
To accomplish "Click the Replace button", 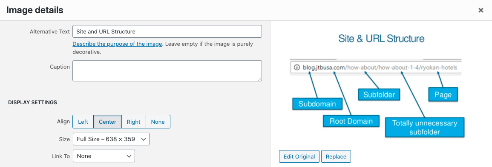I will [336, 157].
